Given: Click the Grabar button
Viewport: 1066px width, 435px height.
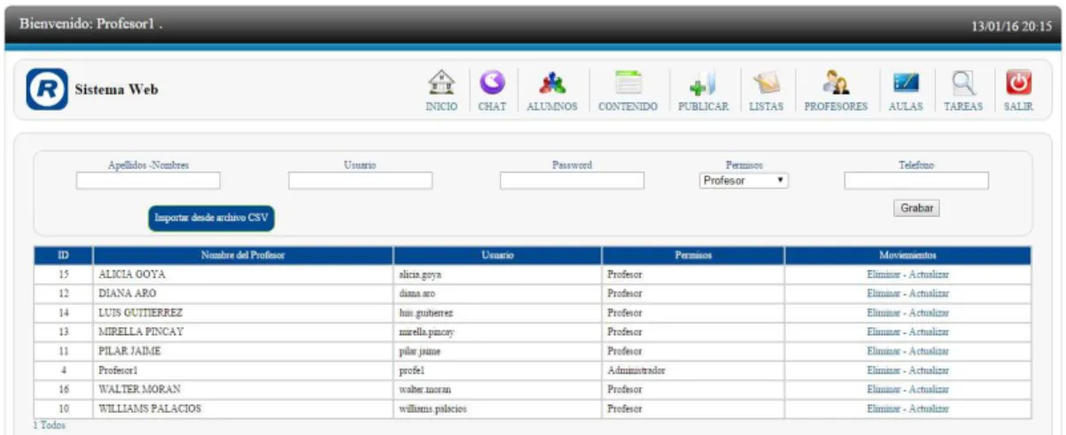Looking at the screenshot, I should (x=916, y=208).
